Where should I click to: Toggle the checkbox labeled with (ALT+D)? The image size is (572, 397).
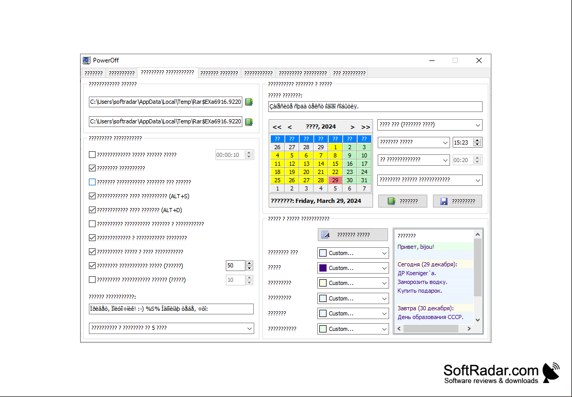point(92,210)
